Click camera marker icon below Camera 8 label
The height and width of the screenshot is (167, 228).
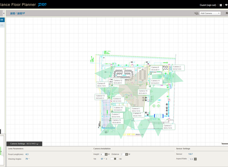(x=109, y=98)
